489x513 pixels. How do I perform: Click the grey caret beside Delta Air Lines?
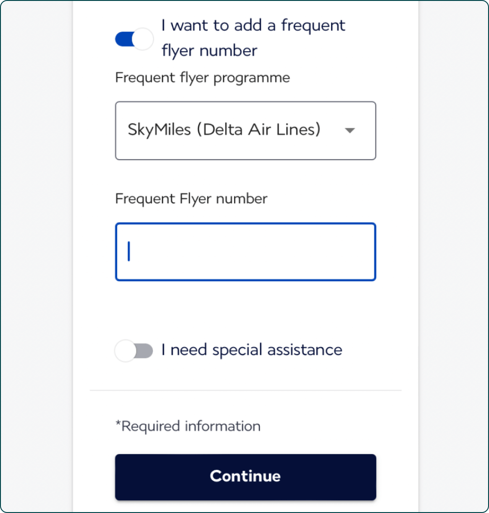[350, 131]
